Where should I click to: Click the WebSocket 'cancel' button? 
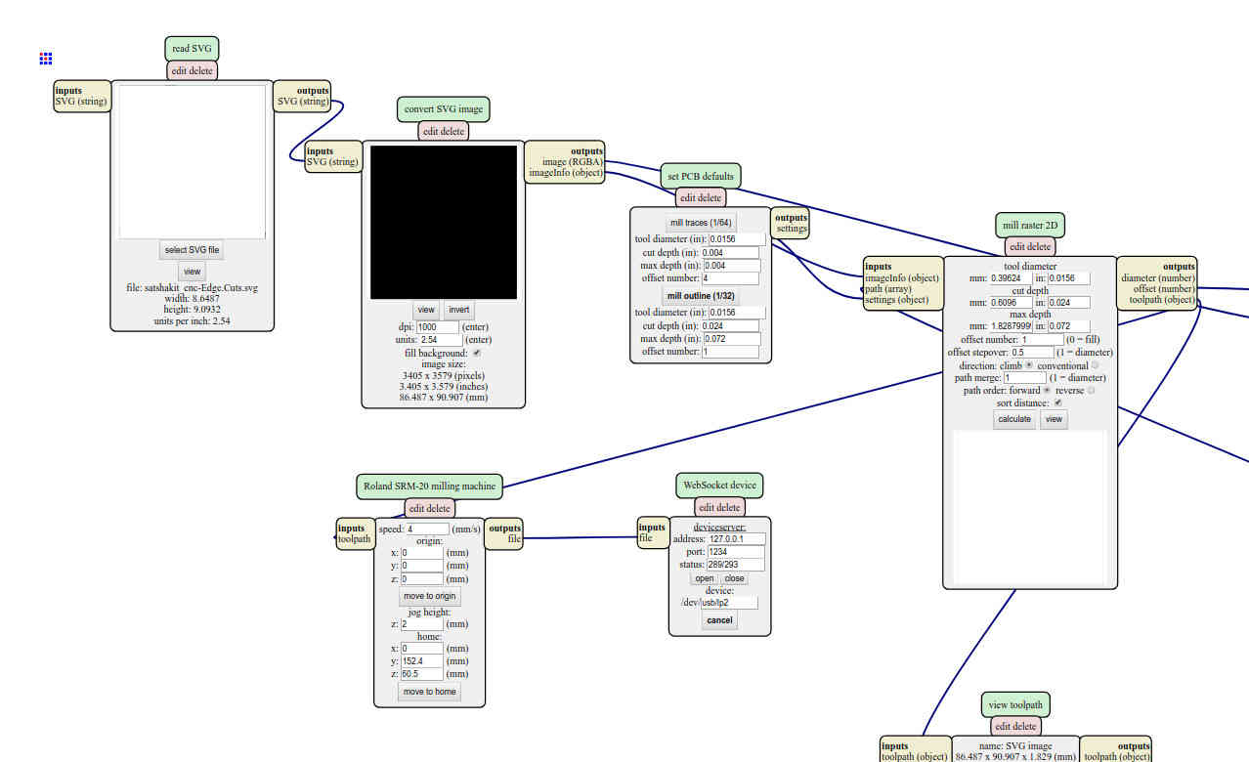click(719, 620)
